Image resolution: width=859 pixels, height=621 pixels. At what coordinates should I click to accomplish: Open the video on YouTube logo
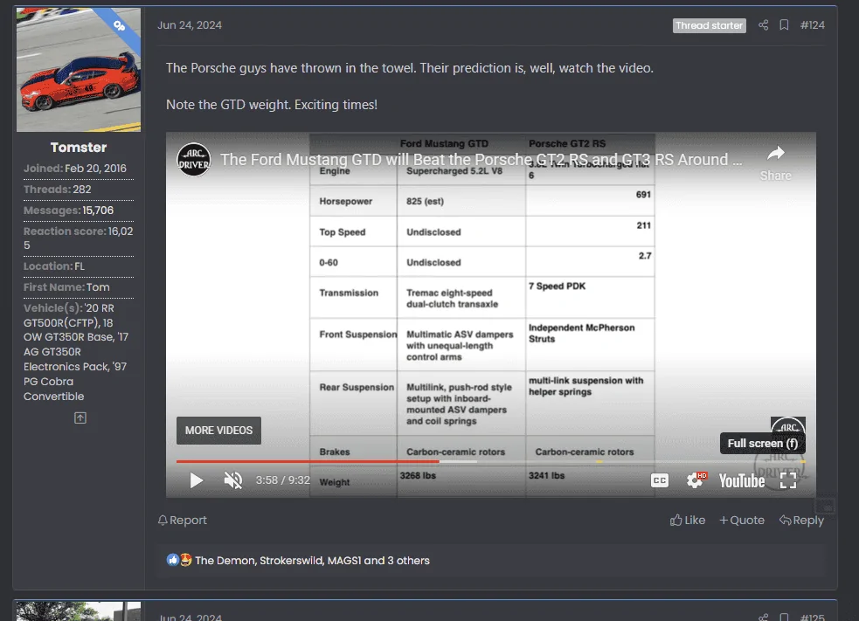tap(742, 480)
